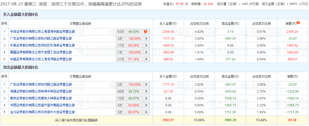Click the arrow icon next to 4次 50.00%
The width and height of the screenshot is (309, 126).
[146, 105]
